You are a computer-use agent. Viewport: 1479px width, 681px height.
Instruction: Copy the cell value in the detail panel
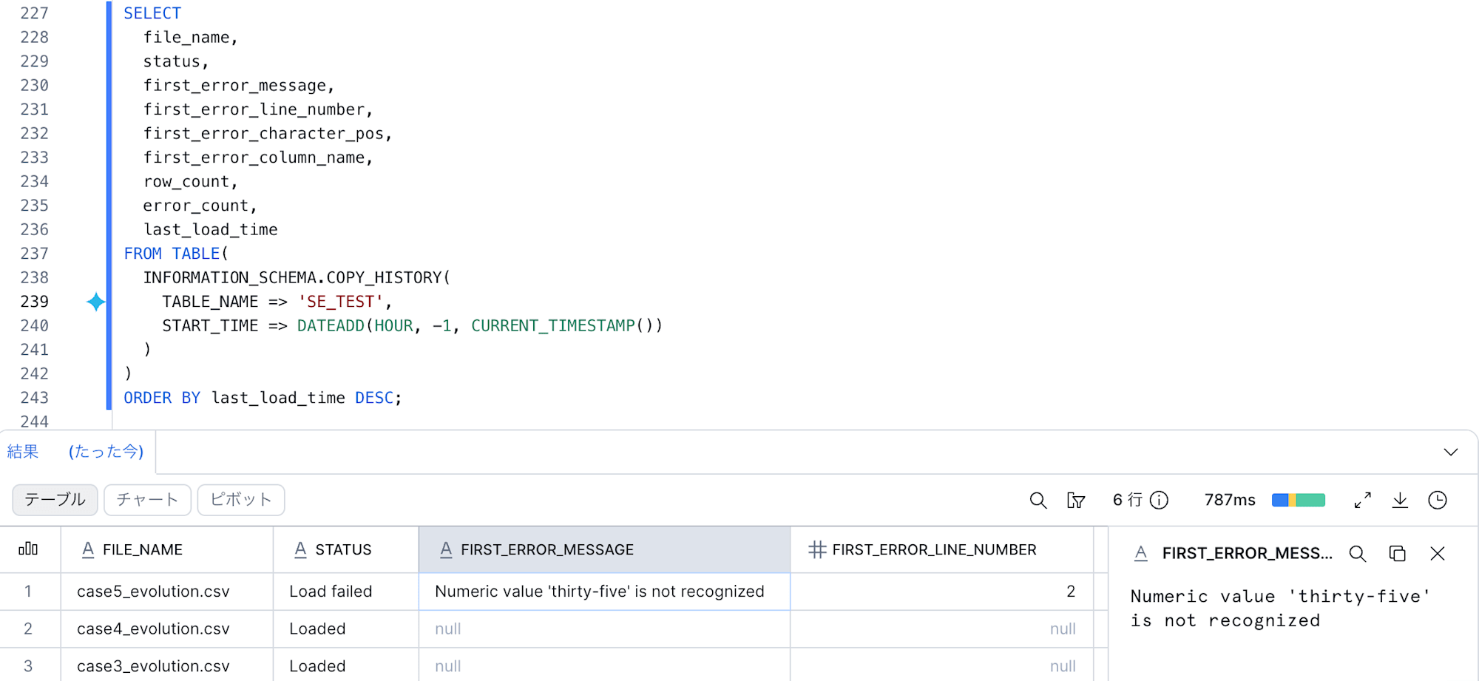click(1397, 554)
